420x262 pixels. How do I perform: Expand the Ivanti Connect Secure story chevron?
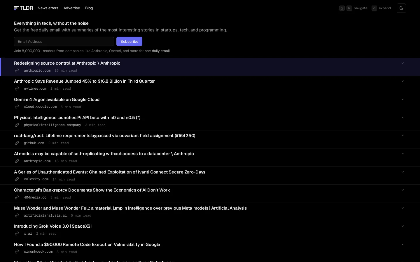click(402, 172)
